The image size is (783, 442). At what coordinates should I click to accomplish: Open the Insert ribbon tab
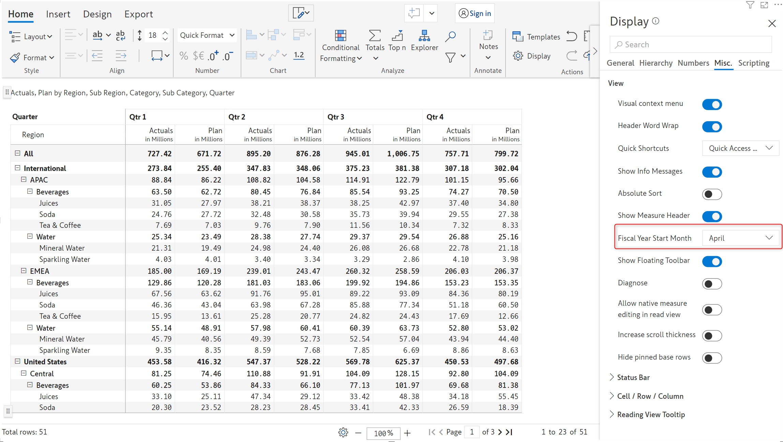click(58, 14)
